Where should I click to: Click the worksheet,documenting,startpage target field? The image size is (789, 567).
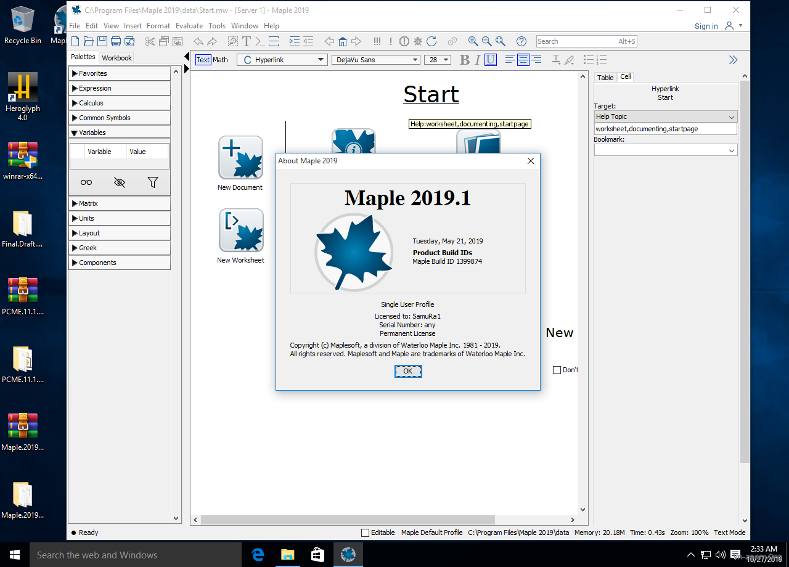click(x=666, y=129)
